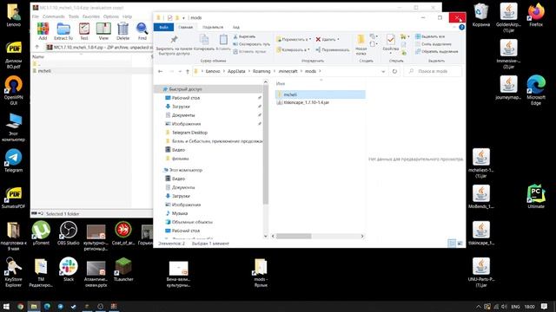Click the Delete button in WinRAR

[x=123, y=31]
